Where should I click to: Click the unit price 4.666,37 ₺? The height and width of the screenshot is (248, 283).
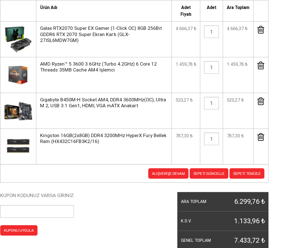(x=186, y=28)
